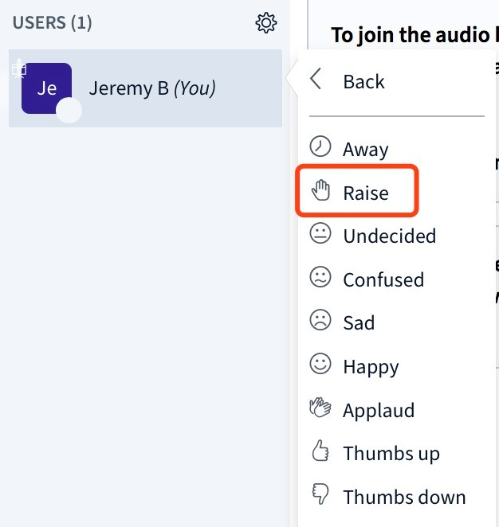Click the clapping hands Applaud icon
Image resolution: width=499 pixels, height=527 pixels.
pos(320,410)
